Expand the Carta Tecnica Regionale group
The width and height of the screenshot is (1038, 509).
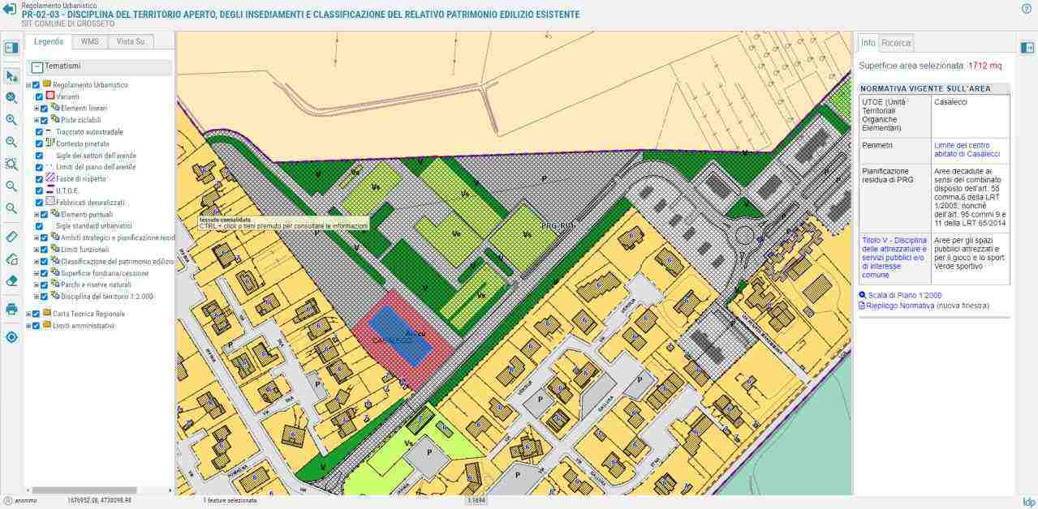point(28,314)
